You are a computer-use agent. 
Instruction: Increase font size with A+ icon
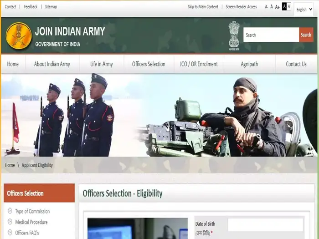tap(278, 7)
